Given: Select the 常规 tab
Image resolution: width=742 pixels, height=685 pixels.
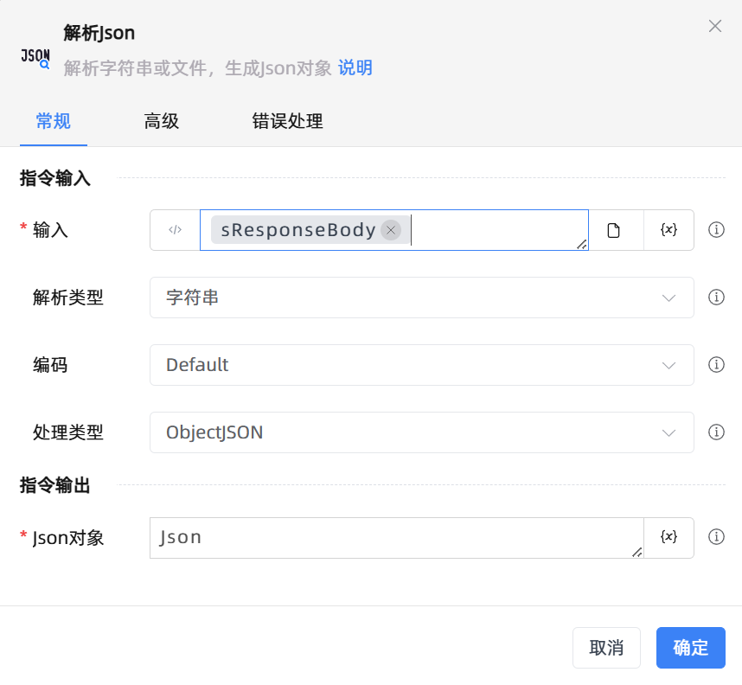Looking at the screenshot, I should pos(53,121).
